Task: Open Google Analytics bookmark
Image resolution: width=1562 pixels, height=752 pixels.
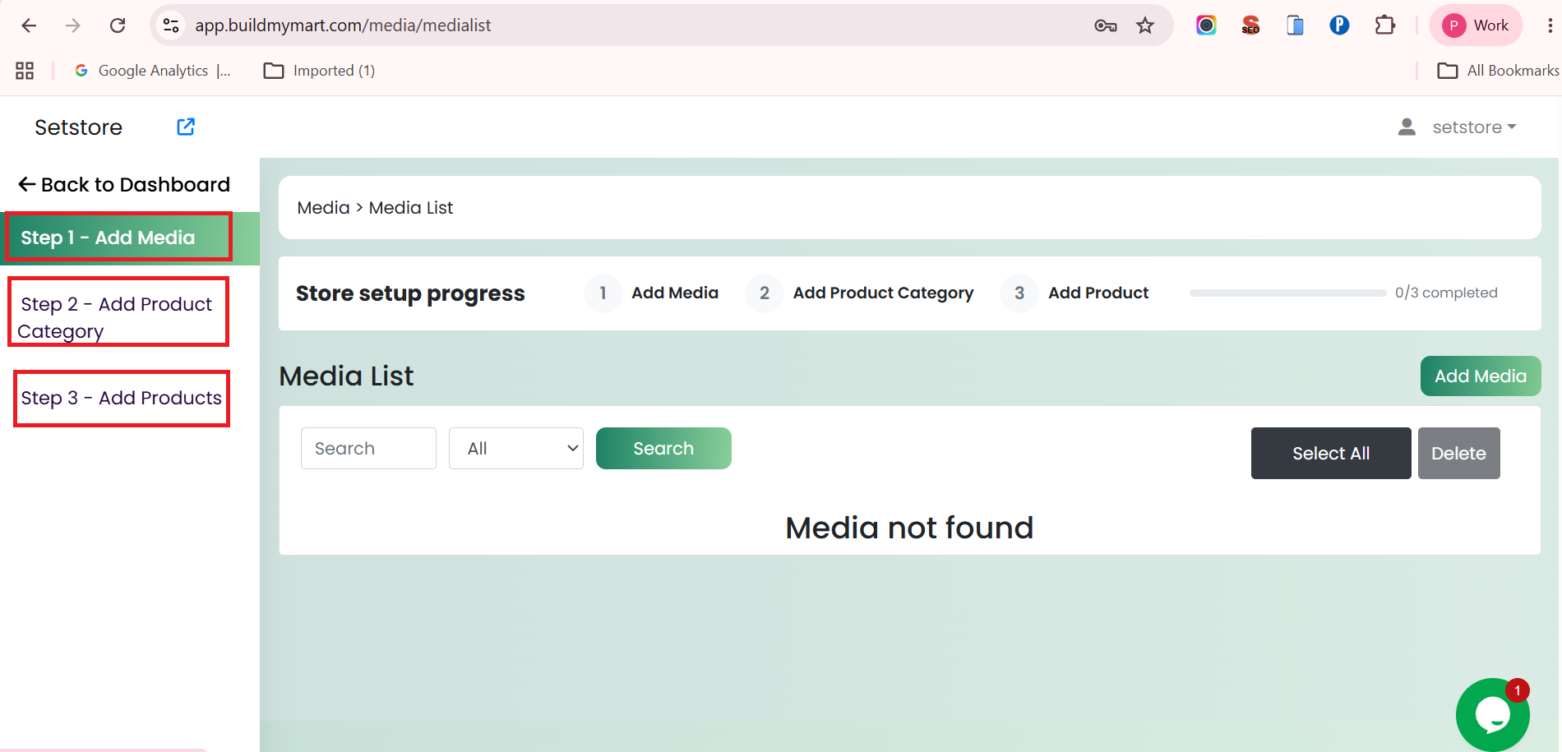Action: click(x=152, y=71)
